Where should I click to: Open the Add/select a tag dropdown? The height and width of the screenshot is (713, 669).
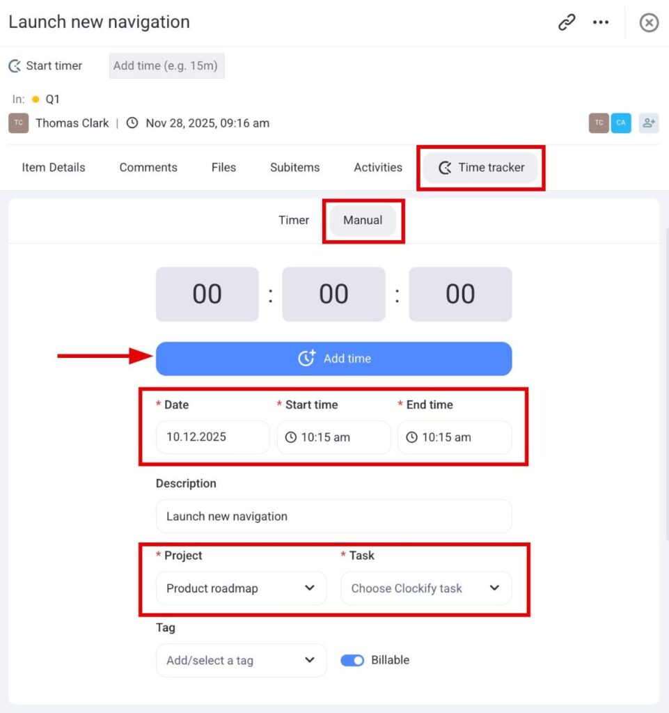click(x=241, y=660)
